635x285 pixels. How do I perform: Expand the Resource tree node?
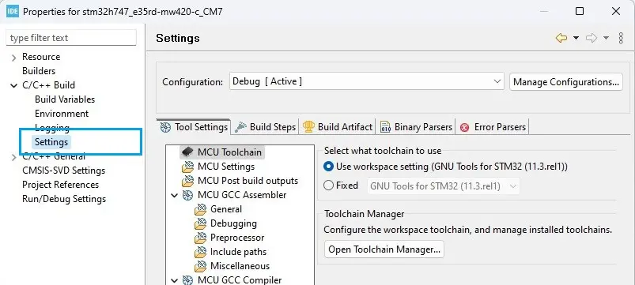coord(14,58)
